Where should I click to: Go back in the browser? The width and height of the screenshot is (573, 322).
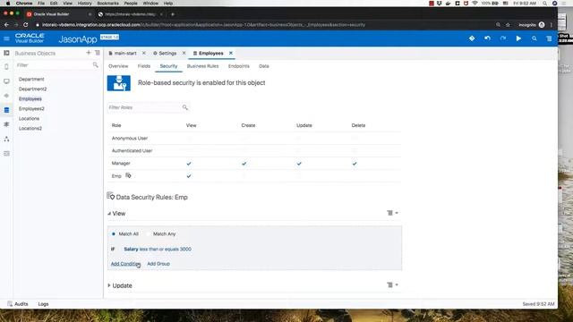(x=6, y=25)
